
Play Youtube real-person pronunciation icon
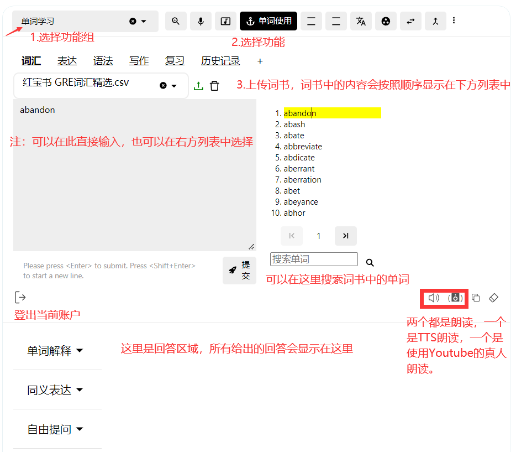tap(454, 298)
